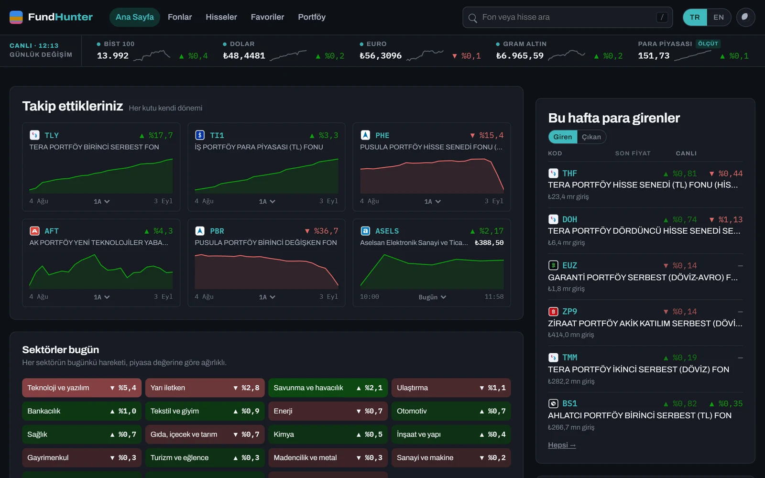
Task: Click the EUZ fund icon
Action: coord(553,265)
